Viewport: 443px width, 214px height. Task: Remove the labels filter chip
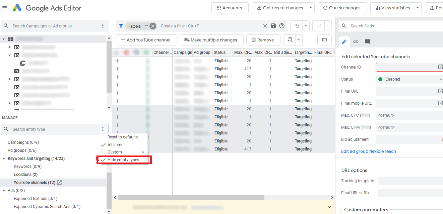pyautogui.click(x=153, y=26)
